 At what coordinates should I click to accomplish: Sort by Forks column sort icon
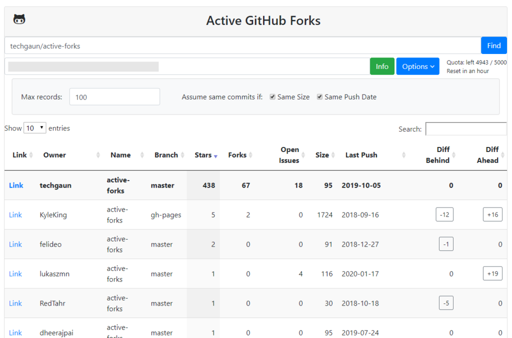[x=250, y=155]
